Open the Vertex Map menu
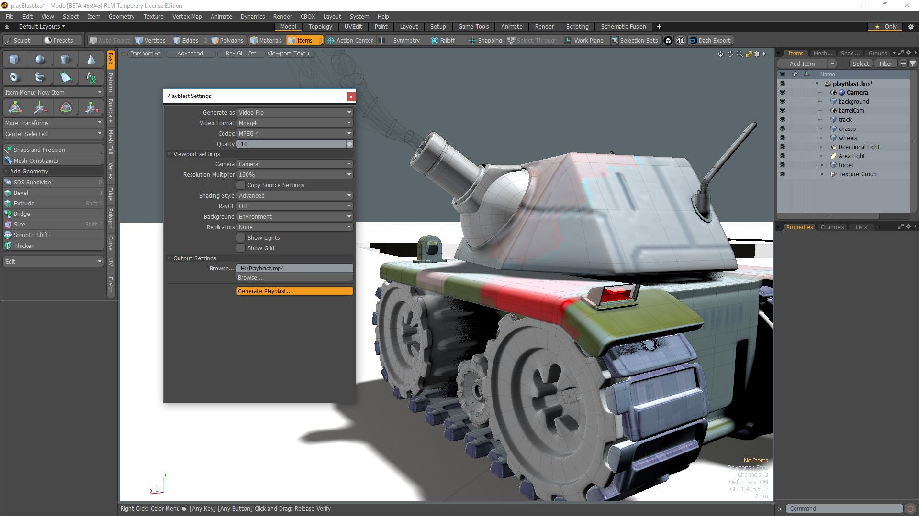Screen dimensions: 919x516 (187, 16)
